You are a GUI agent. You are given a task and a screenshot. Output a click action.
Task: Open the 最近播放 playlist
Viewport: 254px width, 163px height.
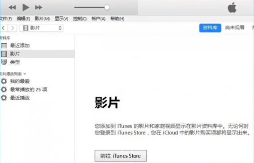pyautogui.click(x=20, y=98)
